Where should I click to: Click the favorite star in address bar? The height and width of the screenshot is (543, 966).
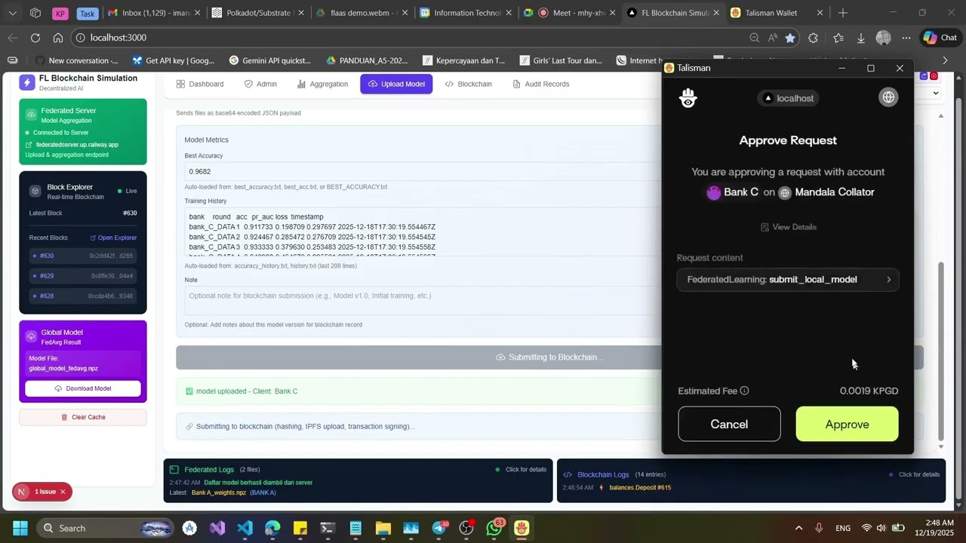789,38
